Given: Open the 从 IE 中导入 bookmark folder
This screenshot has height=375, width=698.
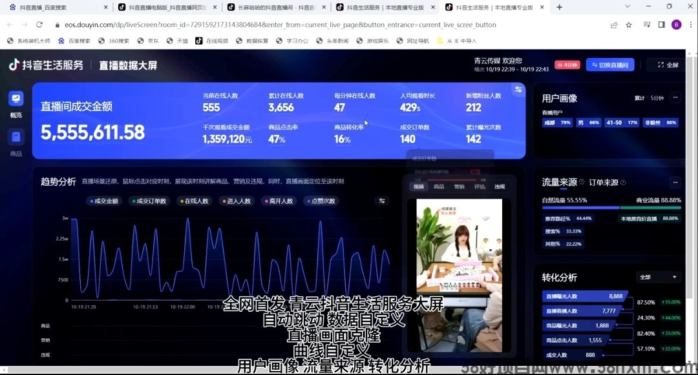Looking at the screenshot, I should click(457, 41).
